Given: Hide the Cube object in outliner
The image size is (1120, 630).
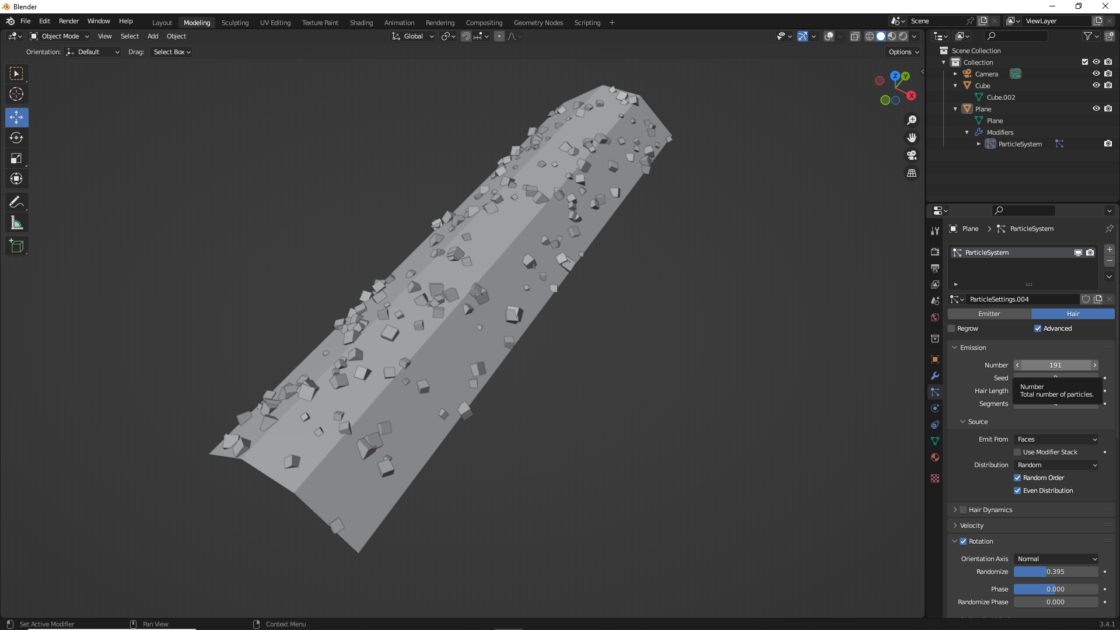Looking at the screenshot, I should (x=1096, y=85).
